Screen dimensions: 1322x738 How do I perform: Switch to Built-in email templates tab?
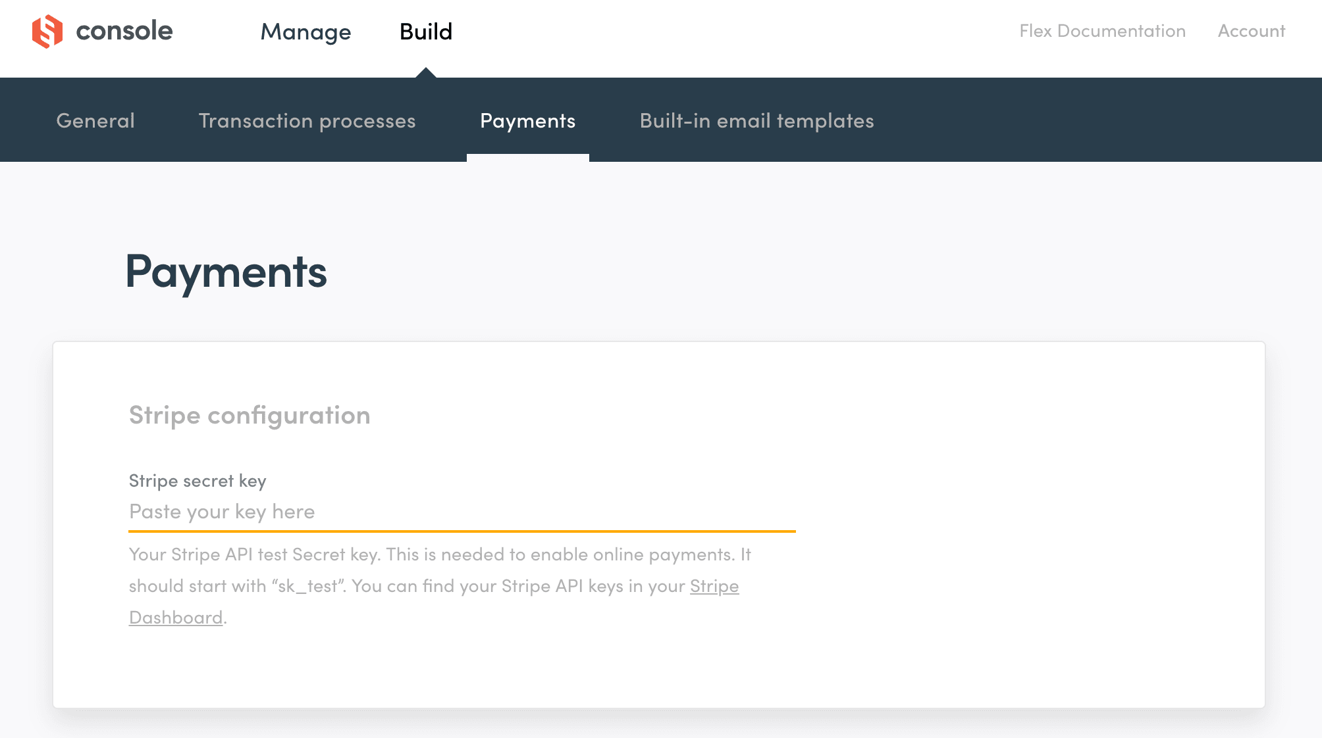[x=756, y=120]
